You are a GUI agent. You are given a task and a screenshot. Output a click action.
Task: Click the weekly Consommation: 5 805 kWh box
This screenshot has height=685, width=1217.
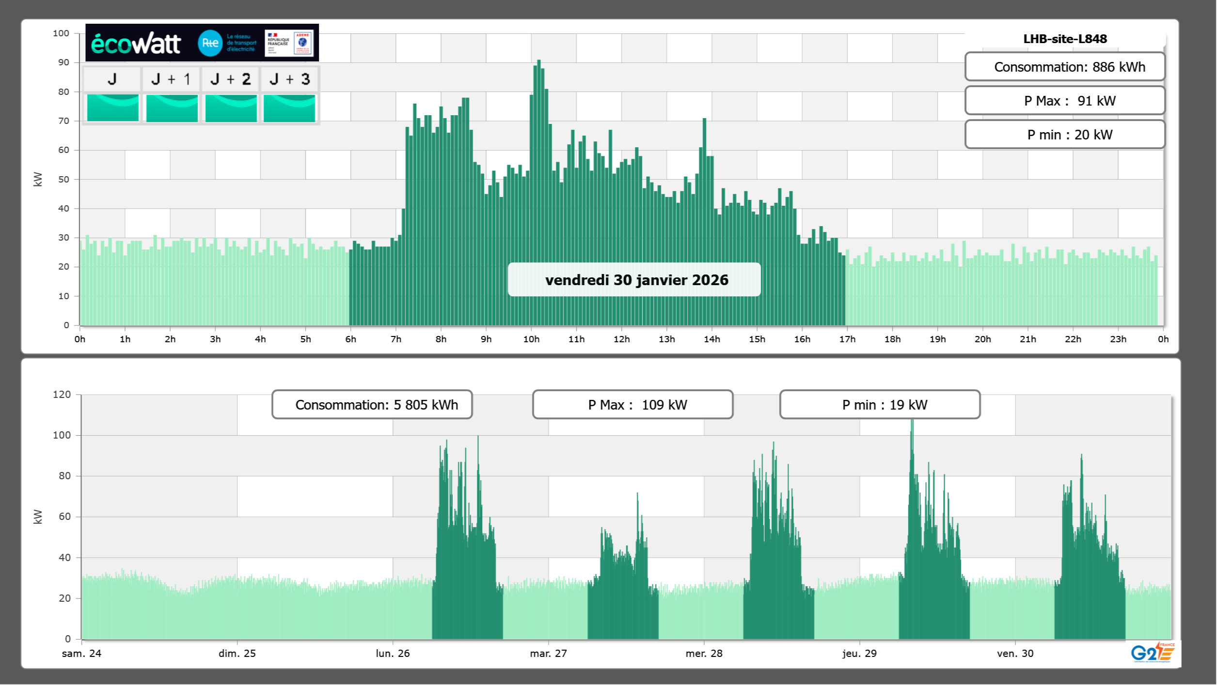tap(372, 405)
